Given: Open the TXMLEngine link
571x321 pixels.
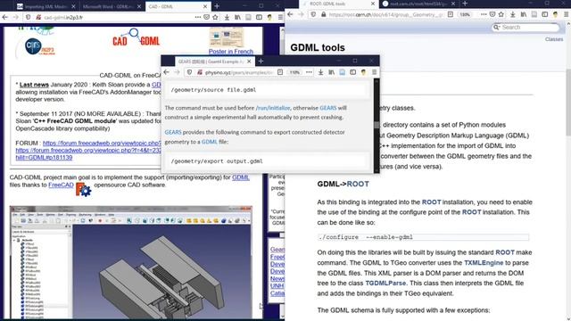Looking at the screenshot, I should coord(484,263).
